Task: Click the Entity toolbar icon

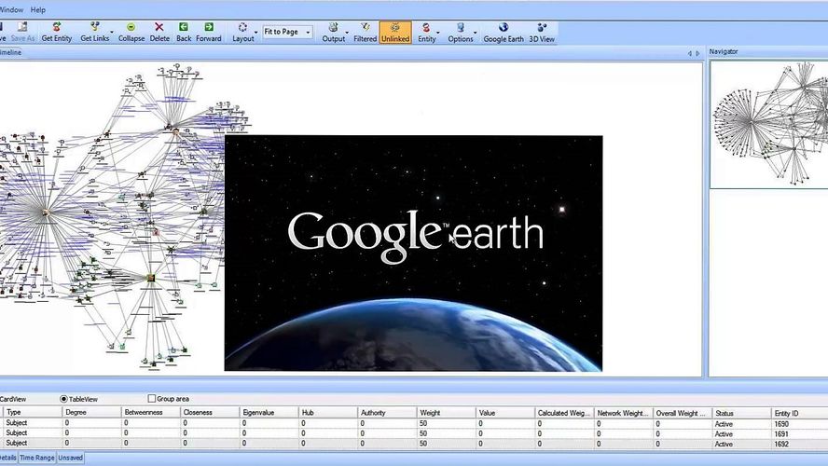Action: pyautogui.click(x=427, y=33)
